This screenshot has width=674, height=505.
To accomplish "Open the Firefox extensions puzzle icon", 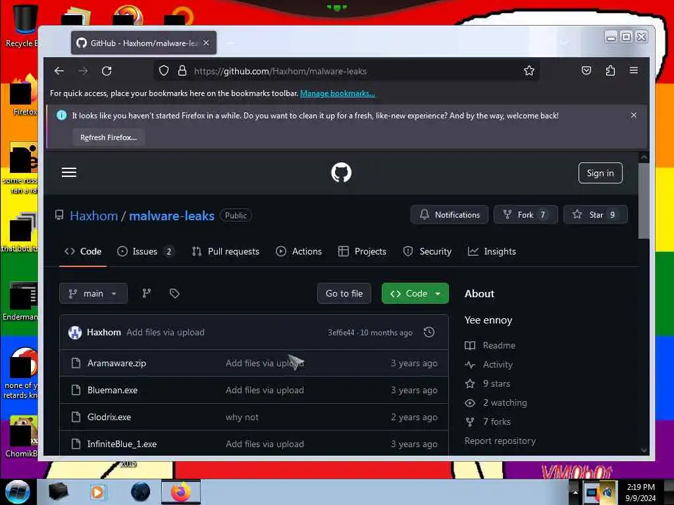I will [x=610, y=71].
